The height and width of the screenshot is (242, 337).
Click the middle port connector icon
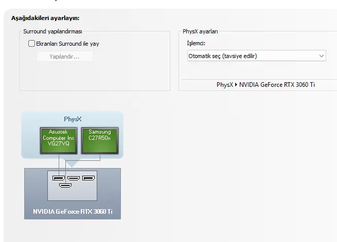point(74,178)
